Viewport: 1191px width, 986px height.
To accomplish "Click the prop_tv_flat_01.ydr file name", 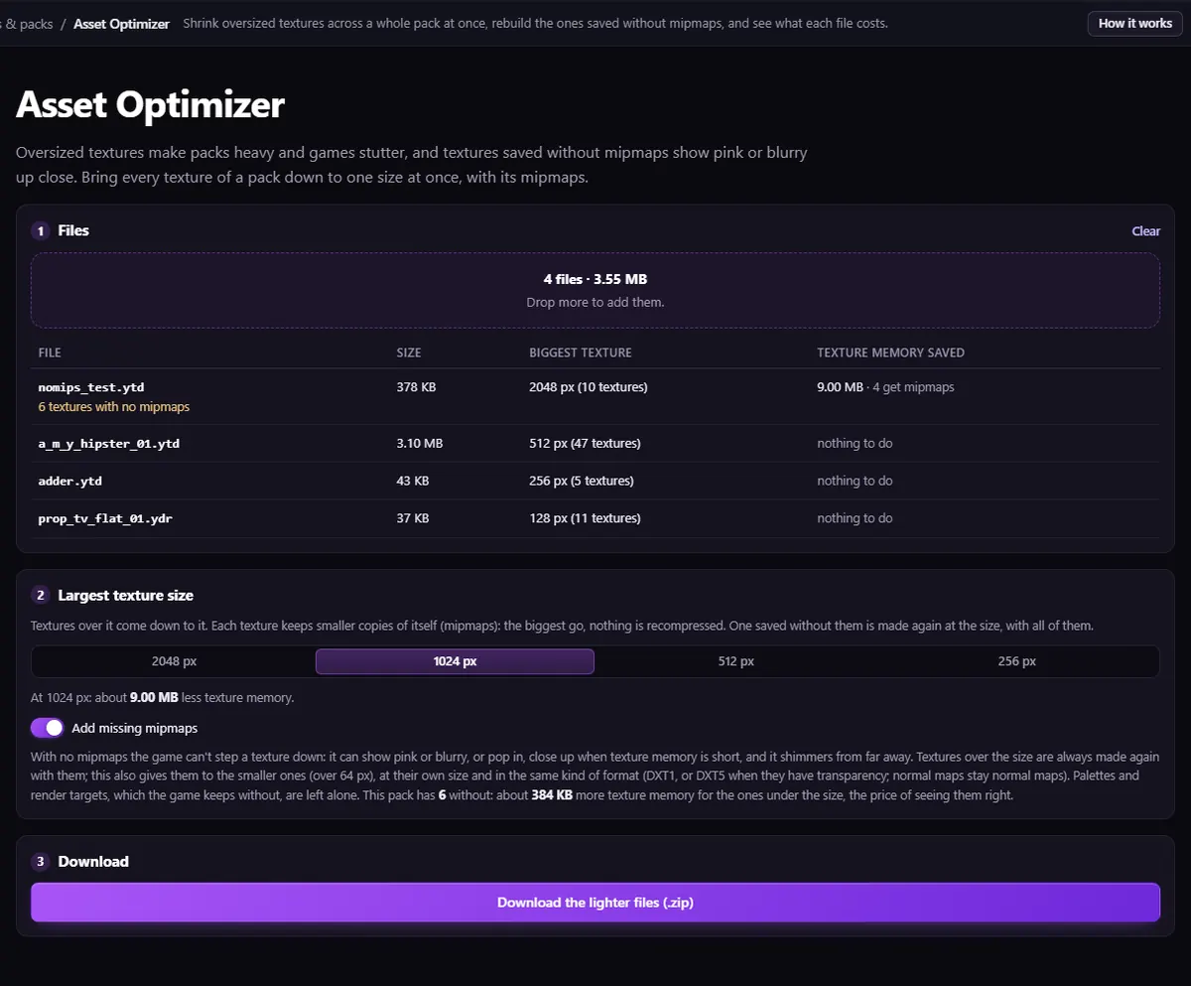I will click(x=105, y=518).
